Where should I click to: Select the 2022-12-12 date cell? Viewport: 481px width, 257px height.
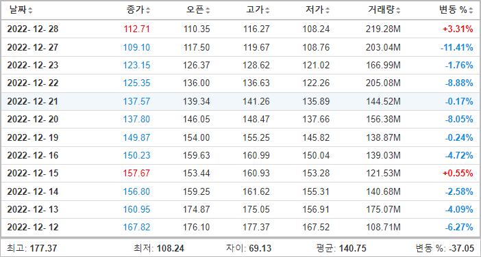(32, 228)
